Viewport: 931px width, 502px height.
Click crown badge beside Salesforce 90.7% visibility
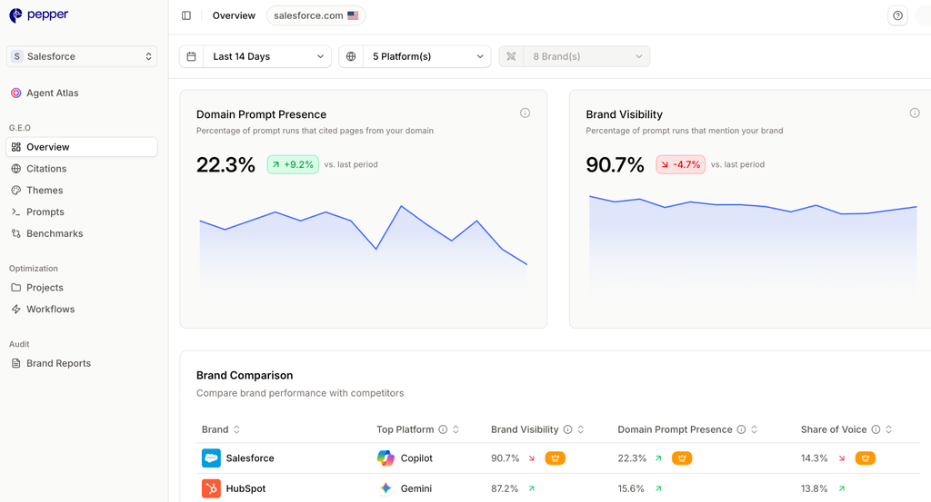point(556,458)
